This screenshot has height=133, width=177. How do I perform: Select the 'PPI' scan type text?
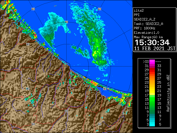pos(137,15)
